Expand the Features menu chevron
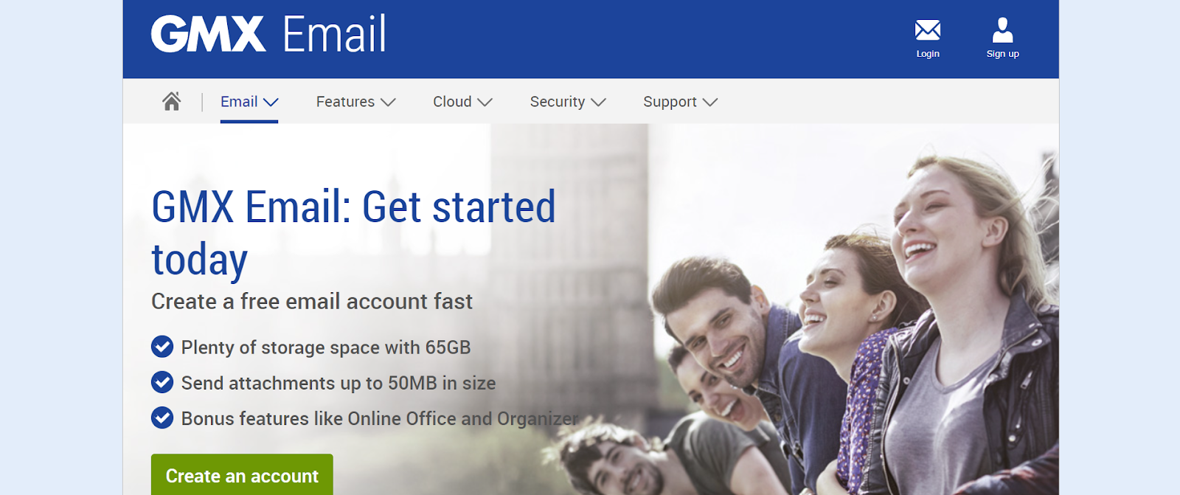 point(388,103)
